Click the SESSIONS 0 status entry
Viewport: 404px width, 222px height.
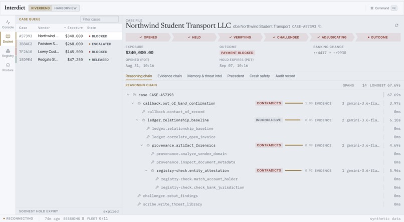(x=74, y=218)
